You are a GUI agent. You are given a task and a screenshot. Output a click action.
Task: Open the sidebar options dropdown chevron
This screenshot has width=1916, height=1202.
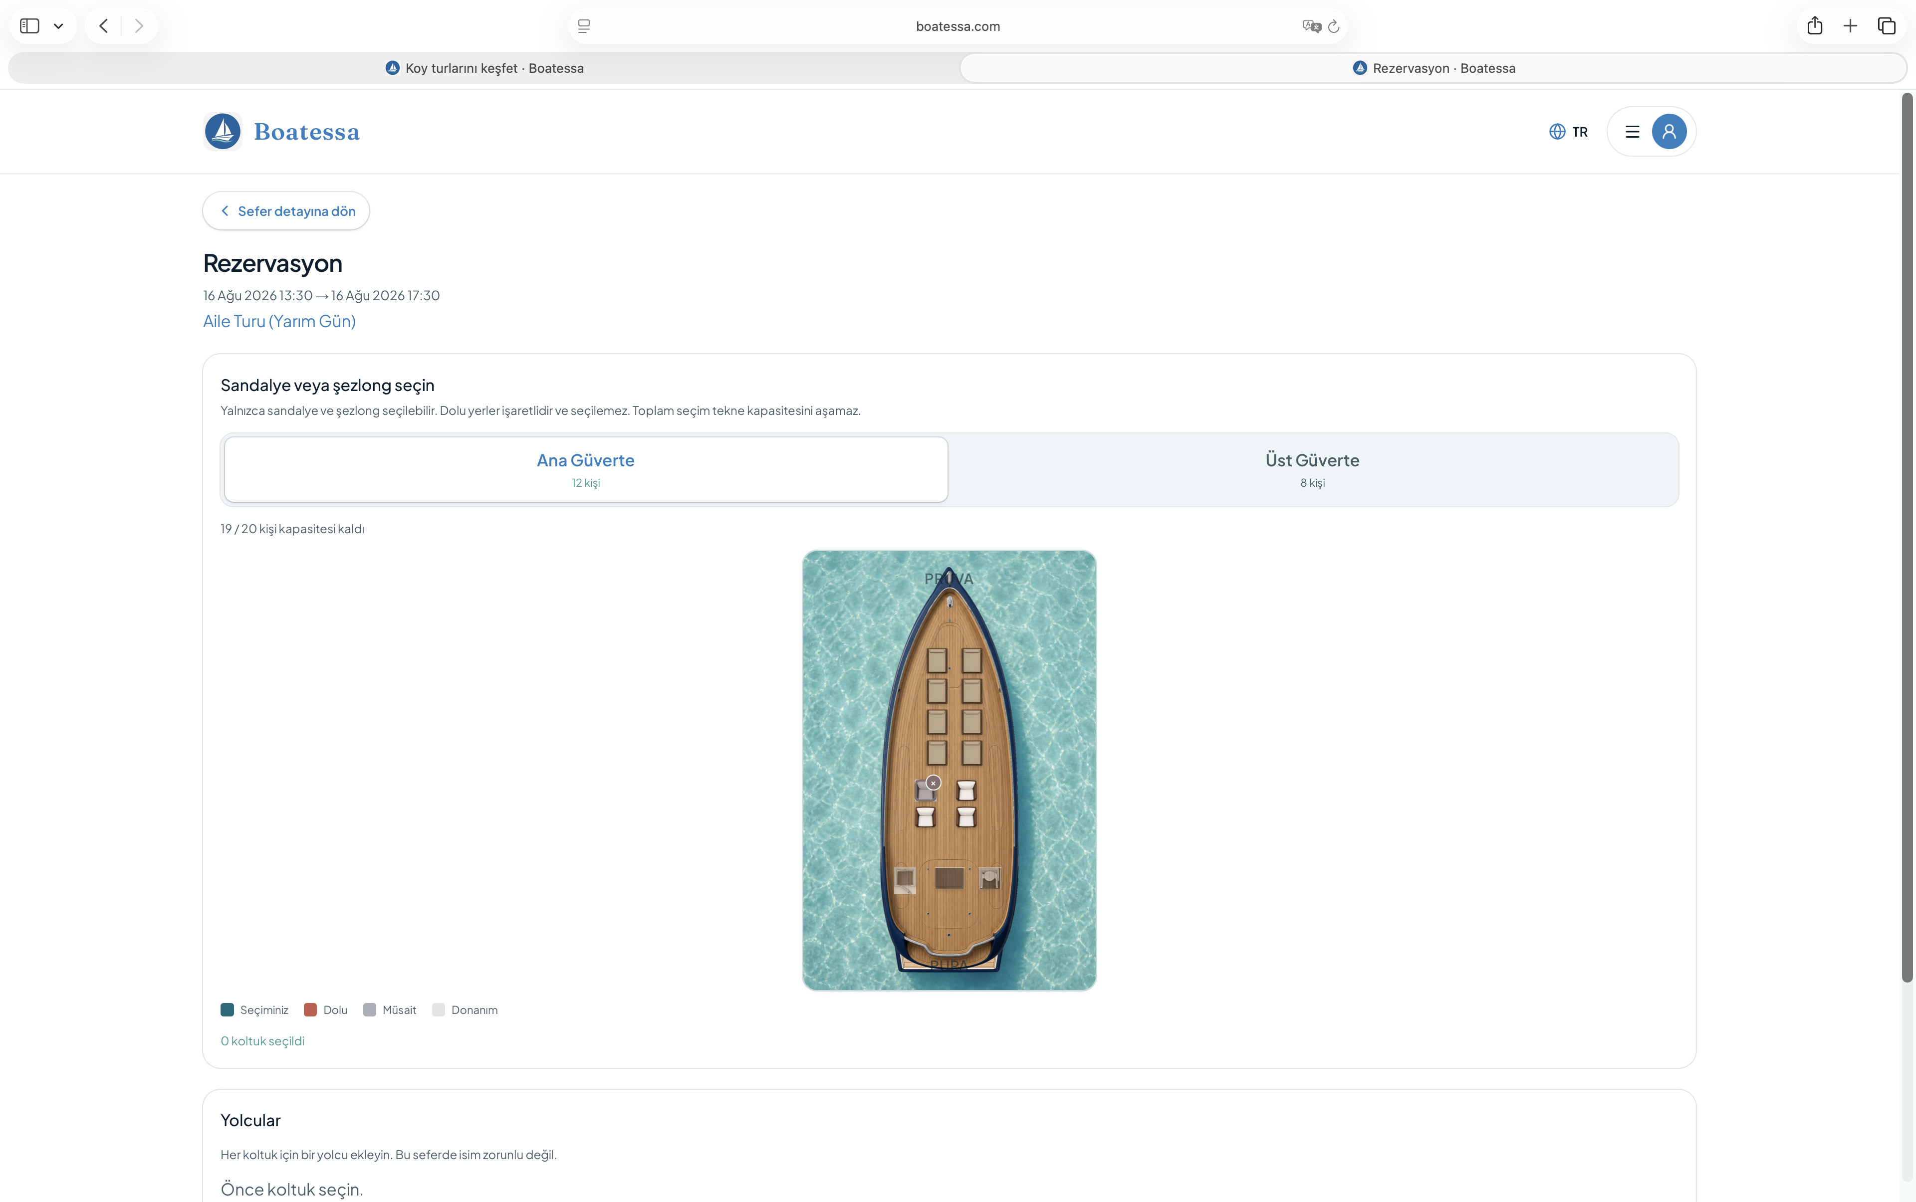click(58, 26)
